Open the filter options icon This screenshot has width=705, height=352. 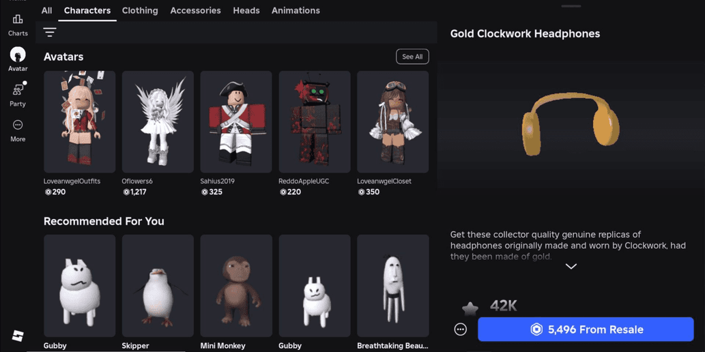[x=50, y=32]
